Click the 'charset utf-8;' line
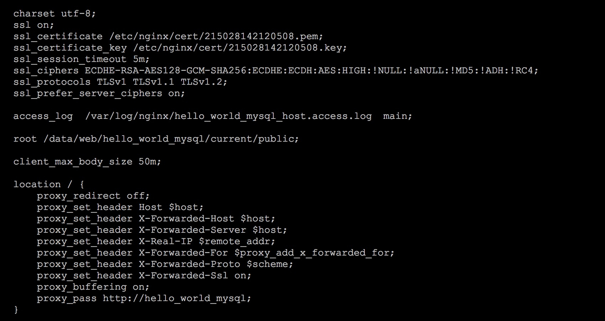Viewport: 605px width, 321px height. [x=55, y=14]
